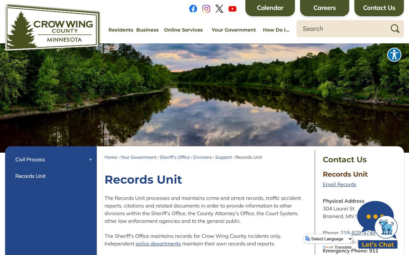This screenshot has width=409, height=255.
Task: Select Civil Process in the sidebar
Action: 30,159
